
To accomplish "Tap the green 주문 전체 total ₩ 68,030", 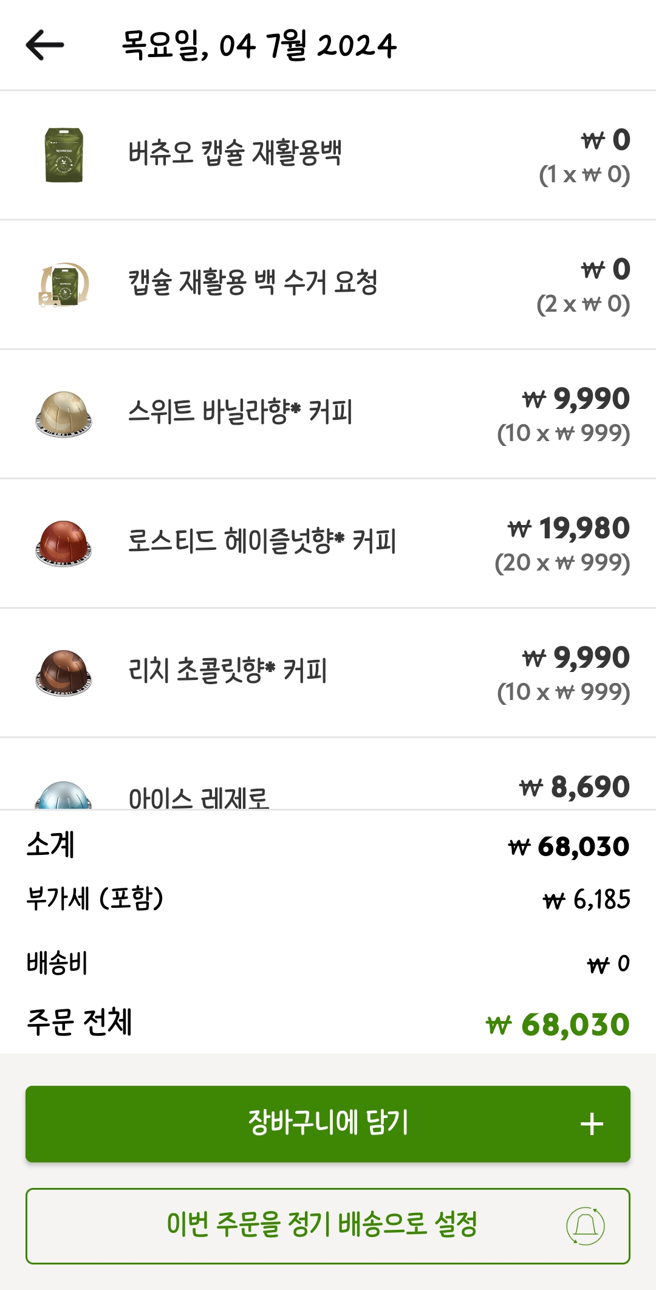I will 558,1024.
